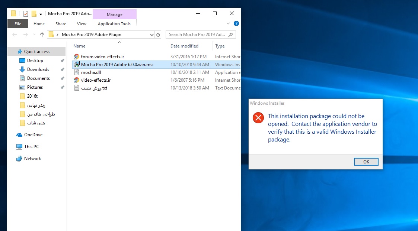Click the pin icon next to Pictures
This screenshot has width=418, height=231.
(63, 87)
